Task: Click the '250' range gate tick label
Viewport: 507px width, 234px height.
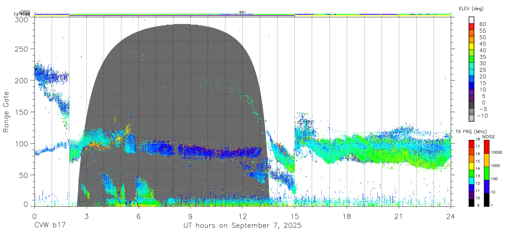Action: point(21,49)
